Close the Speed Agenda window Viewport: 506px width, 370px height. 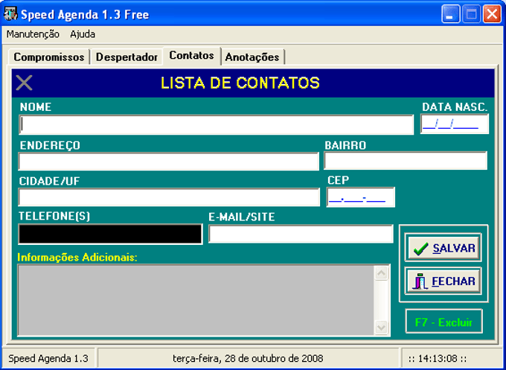coord(492,14)
